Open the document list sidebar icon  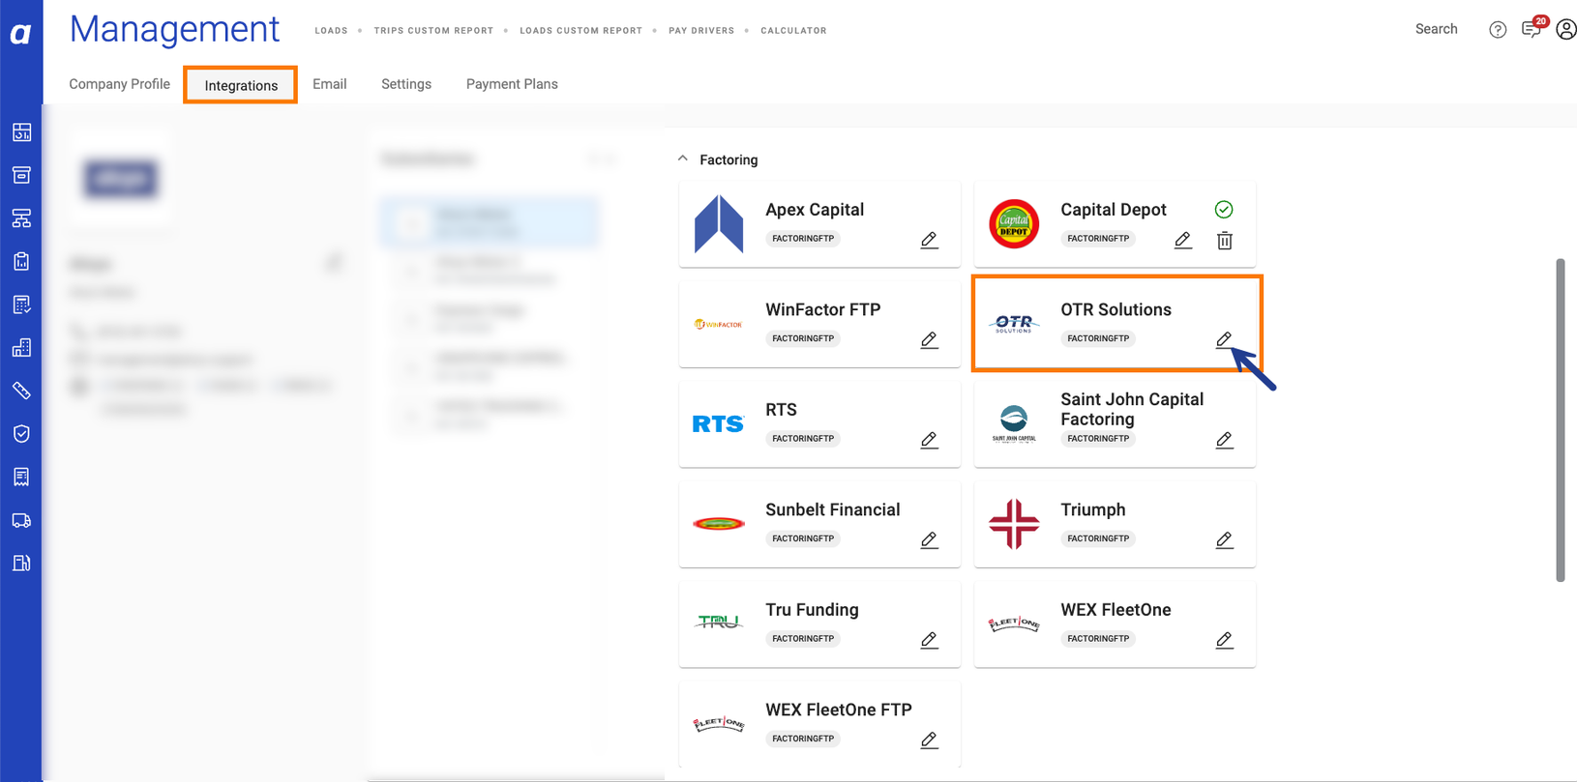click(x=21, y=477)
